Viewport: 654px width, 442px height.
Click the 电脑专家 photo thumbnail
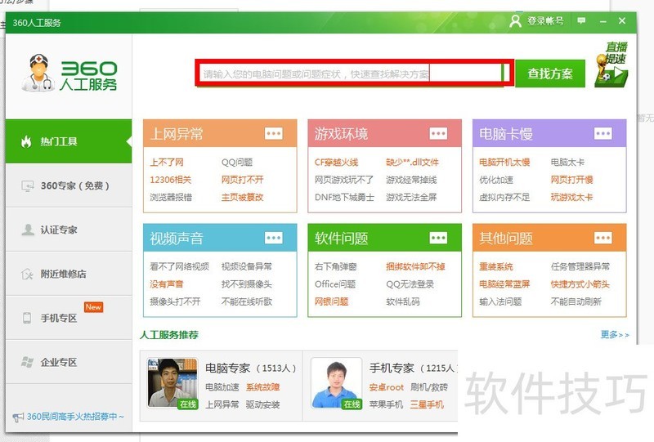(172, 383)
